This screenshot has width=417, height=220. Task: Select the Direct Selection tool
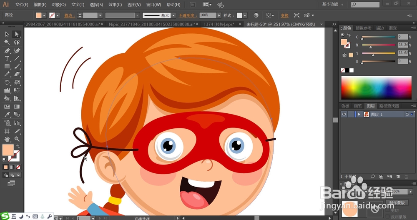[x=17, y=34]
